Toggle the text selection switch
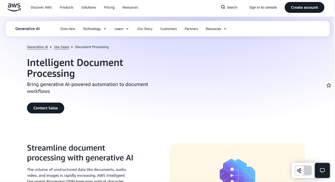 (303, 171)
